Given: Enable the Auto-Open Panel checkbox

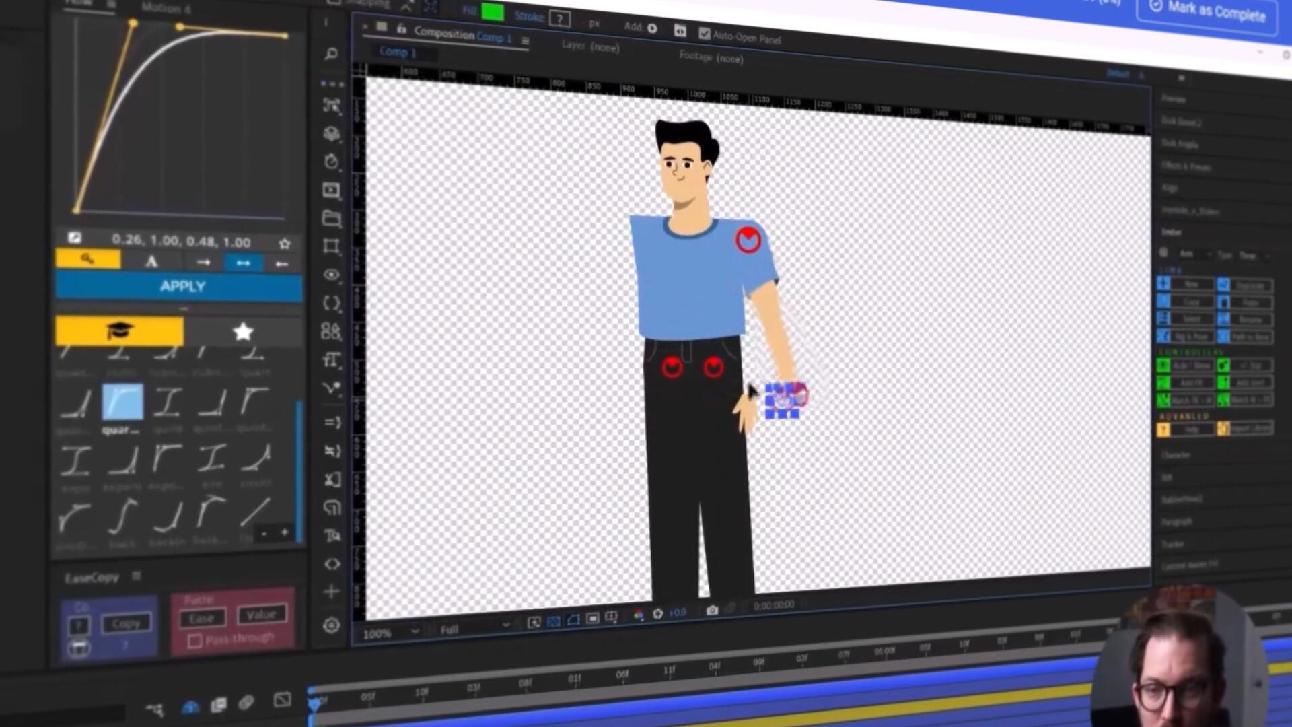Looking at the screenshot, I should tap(704, 34).
